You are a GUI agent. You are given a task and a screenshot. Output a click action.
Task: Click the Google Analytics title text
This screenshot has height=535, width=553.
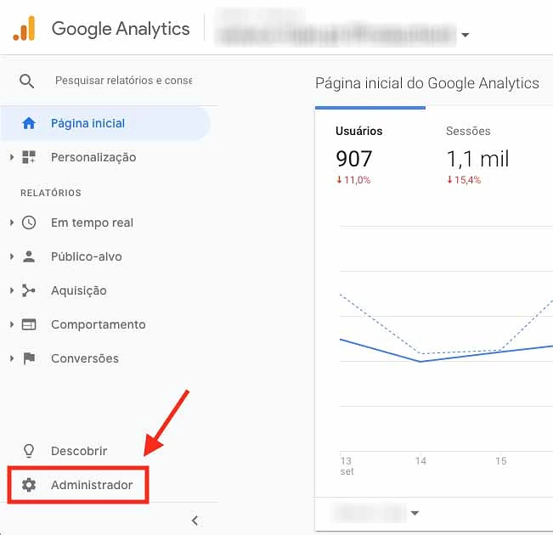(x=121, y=29)
